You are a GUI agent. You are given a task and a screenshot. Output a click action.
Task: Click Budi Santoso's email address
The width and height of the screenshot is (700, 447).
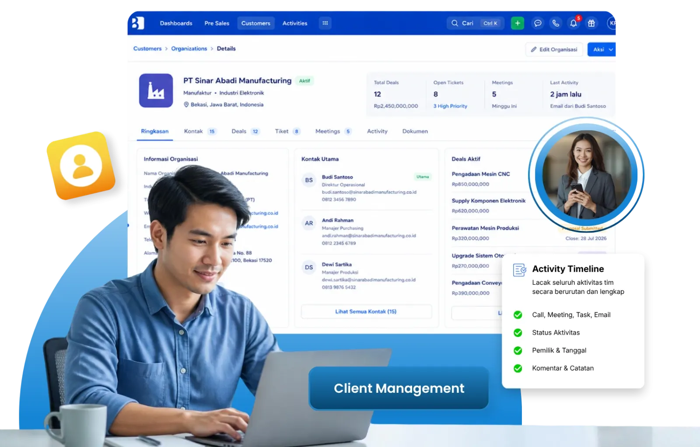point(369,192)
